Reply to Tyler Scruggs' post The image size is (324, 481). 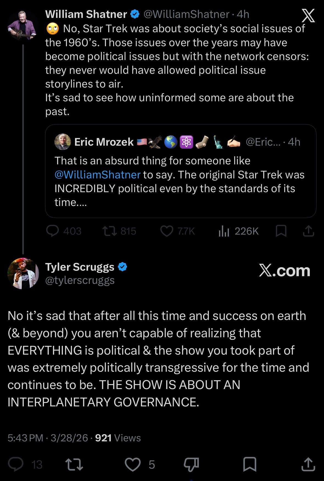tap(16, 464)
